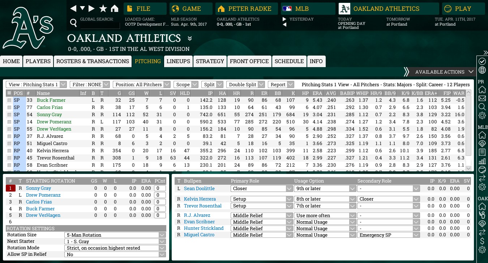
Task: Switch to the Lineups tab
Action: tap(178, 61)
